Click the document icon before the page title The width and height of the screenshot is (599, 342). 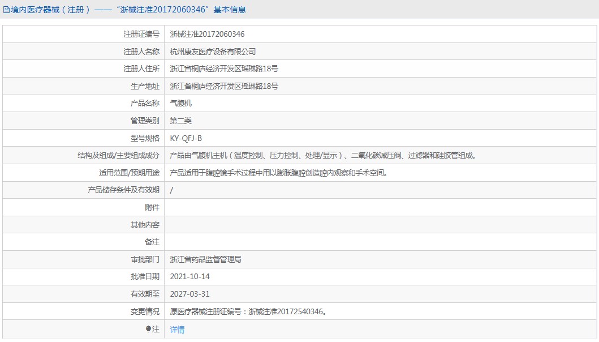(x=6, y=10)
